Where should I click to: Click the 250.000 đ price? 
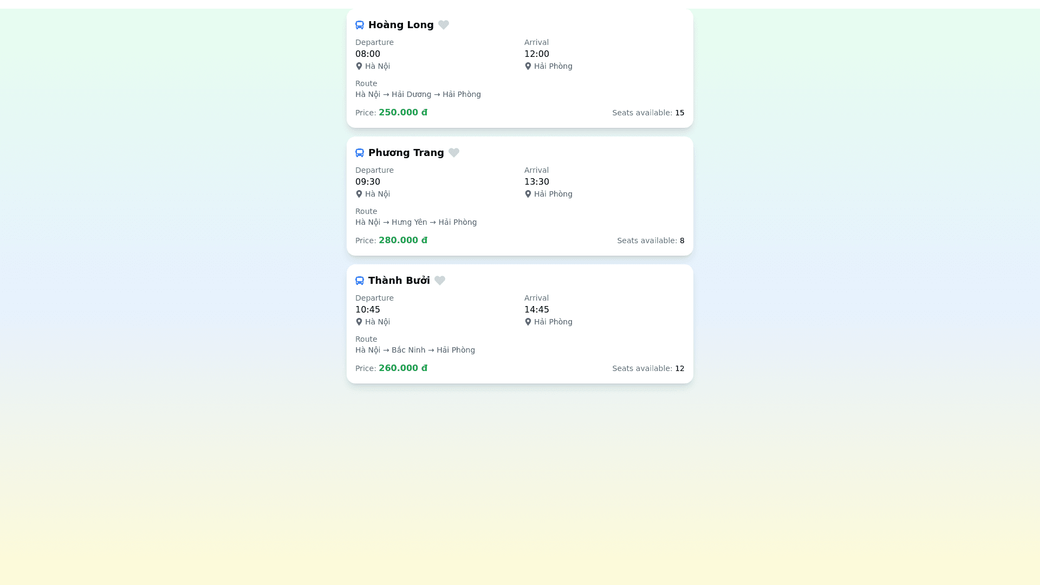[x=402, y=113]
